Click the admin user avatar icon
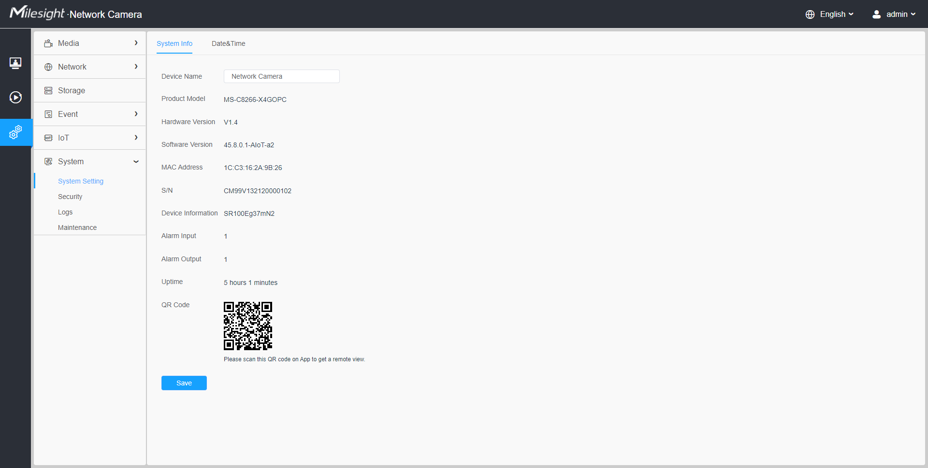928x468 pixels. point(876,14)
